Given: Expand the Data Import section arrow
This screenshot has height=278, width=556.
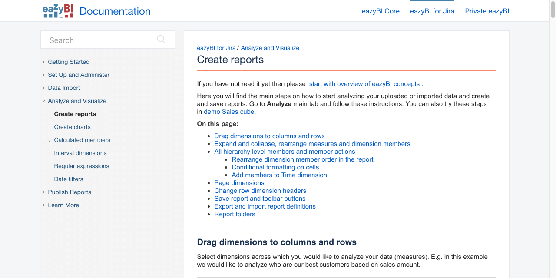Looking at the screenshot, I should click(43, 88).
